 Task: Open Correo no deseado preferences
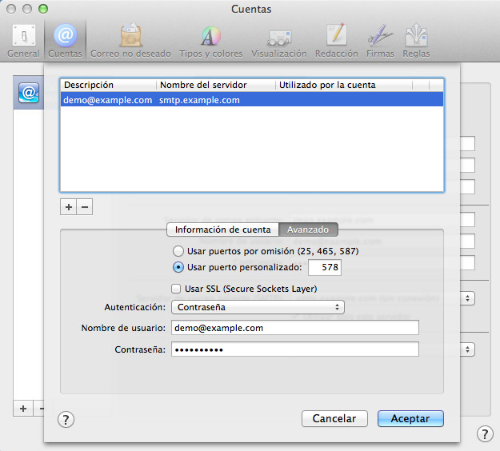pyautogui.click(x=130, y=40)
